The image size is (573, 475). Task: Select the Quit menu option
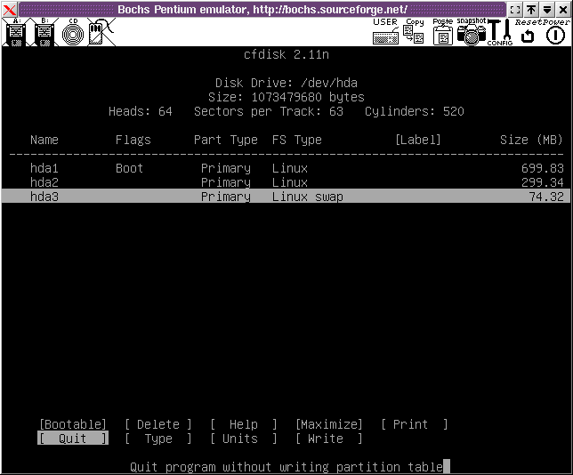coord(73,439)
